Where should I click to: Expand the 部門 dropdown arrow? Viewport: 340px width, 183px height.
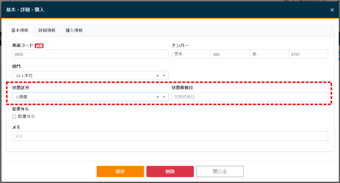click(x=164, y=75)
